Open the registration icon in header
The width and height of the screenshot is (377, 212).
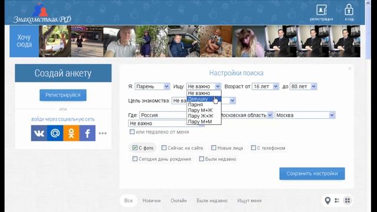(x=321, y=12)
